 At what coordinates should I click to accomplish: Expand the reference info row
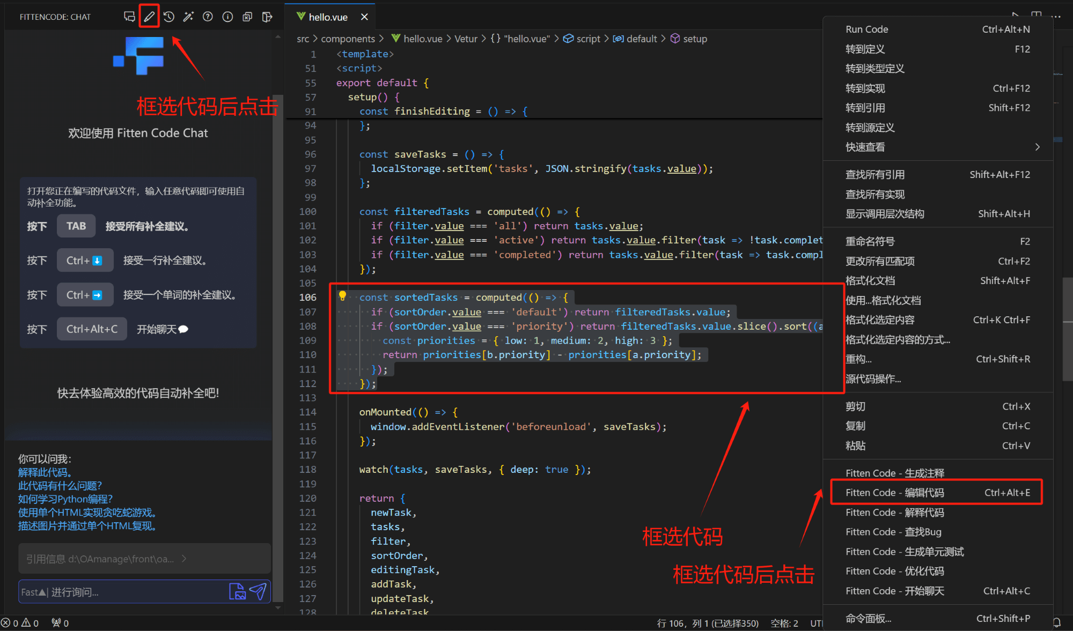(x=144, y=559)
